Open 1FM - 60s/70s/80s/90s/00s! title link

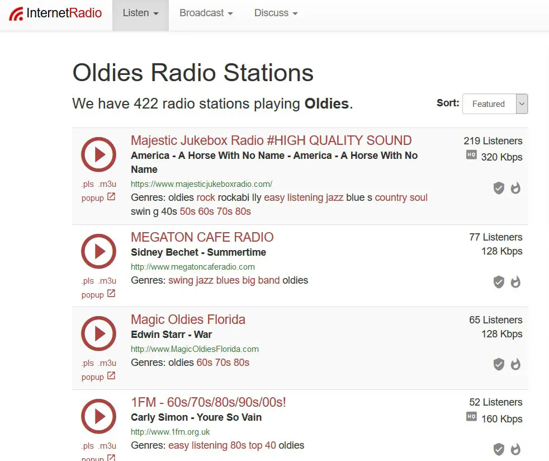[209, 402]
